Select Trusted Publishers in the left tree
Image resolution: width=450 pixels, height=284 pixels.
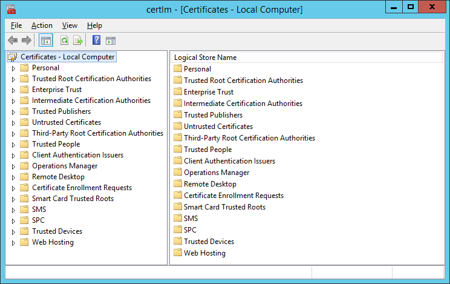[61, 111]
